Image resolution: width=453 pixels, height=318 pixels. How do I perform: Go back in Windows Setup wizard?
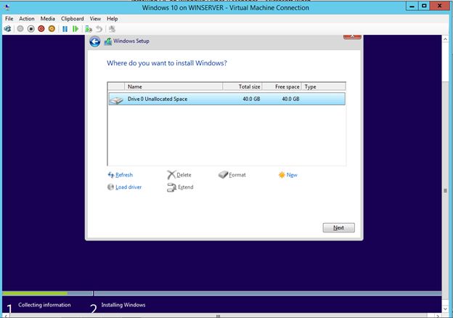tap(95, 41)
